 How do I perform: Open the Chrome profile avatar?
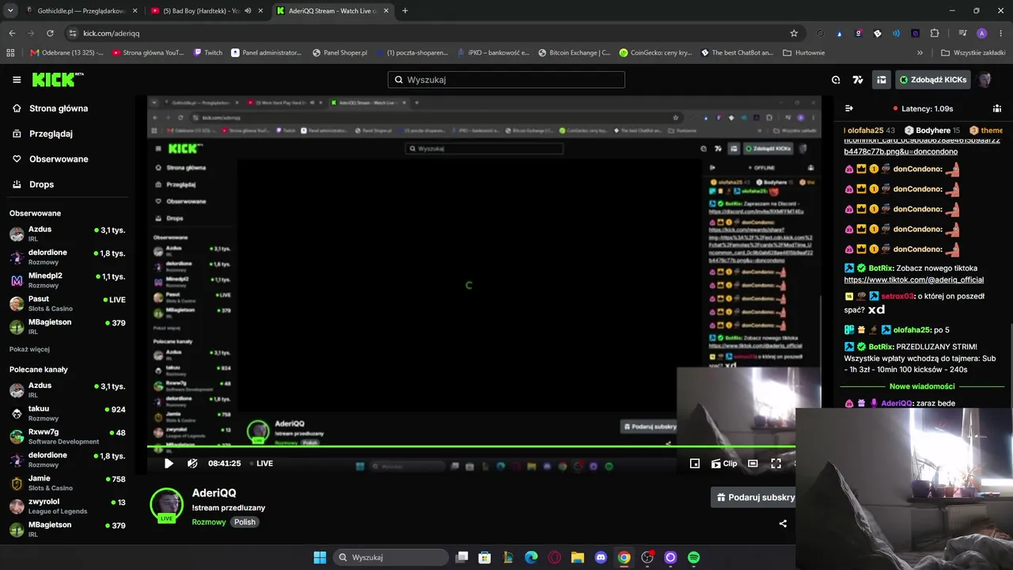pyautogui.click(x=982, y=33)
